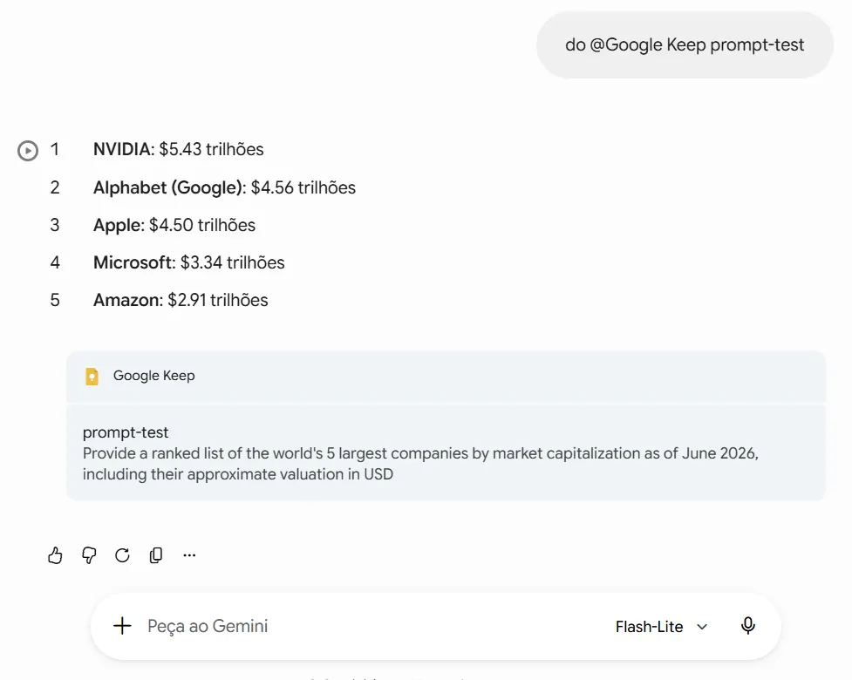
Task: Regenerate the response with the redo icon
Action: click(122, 555)
